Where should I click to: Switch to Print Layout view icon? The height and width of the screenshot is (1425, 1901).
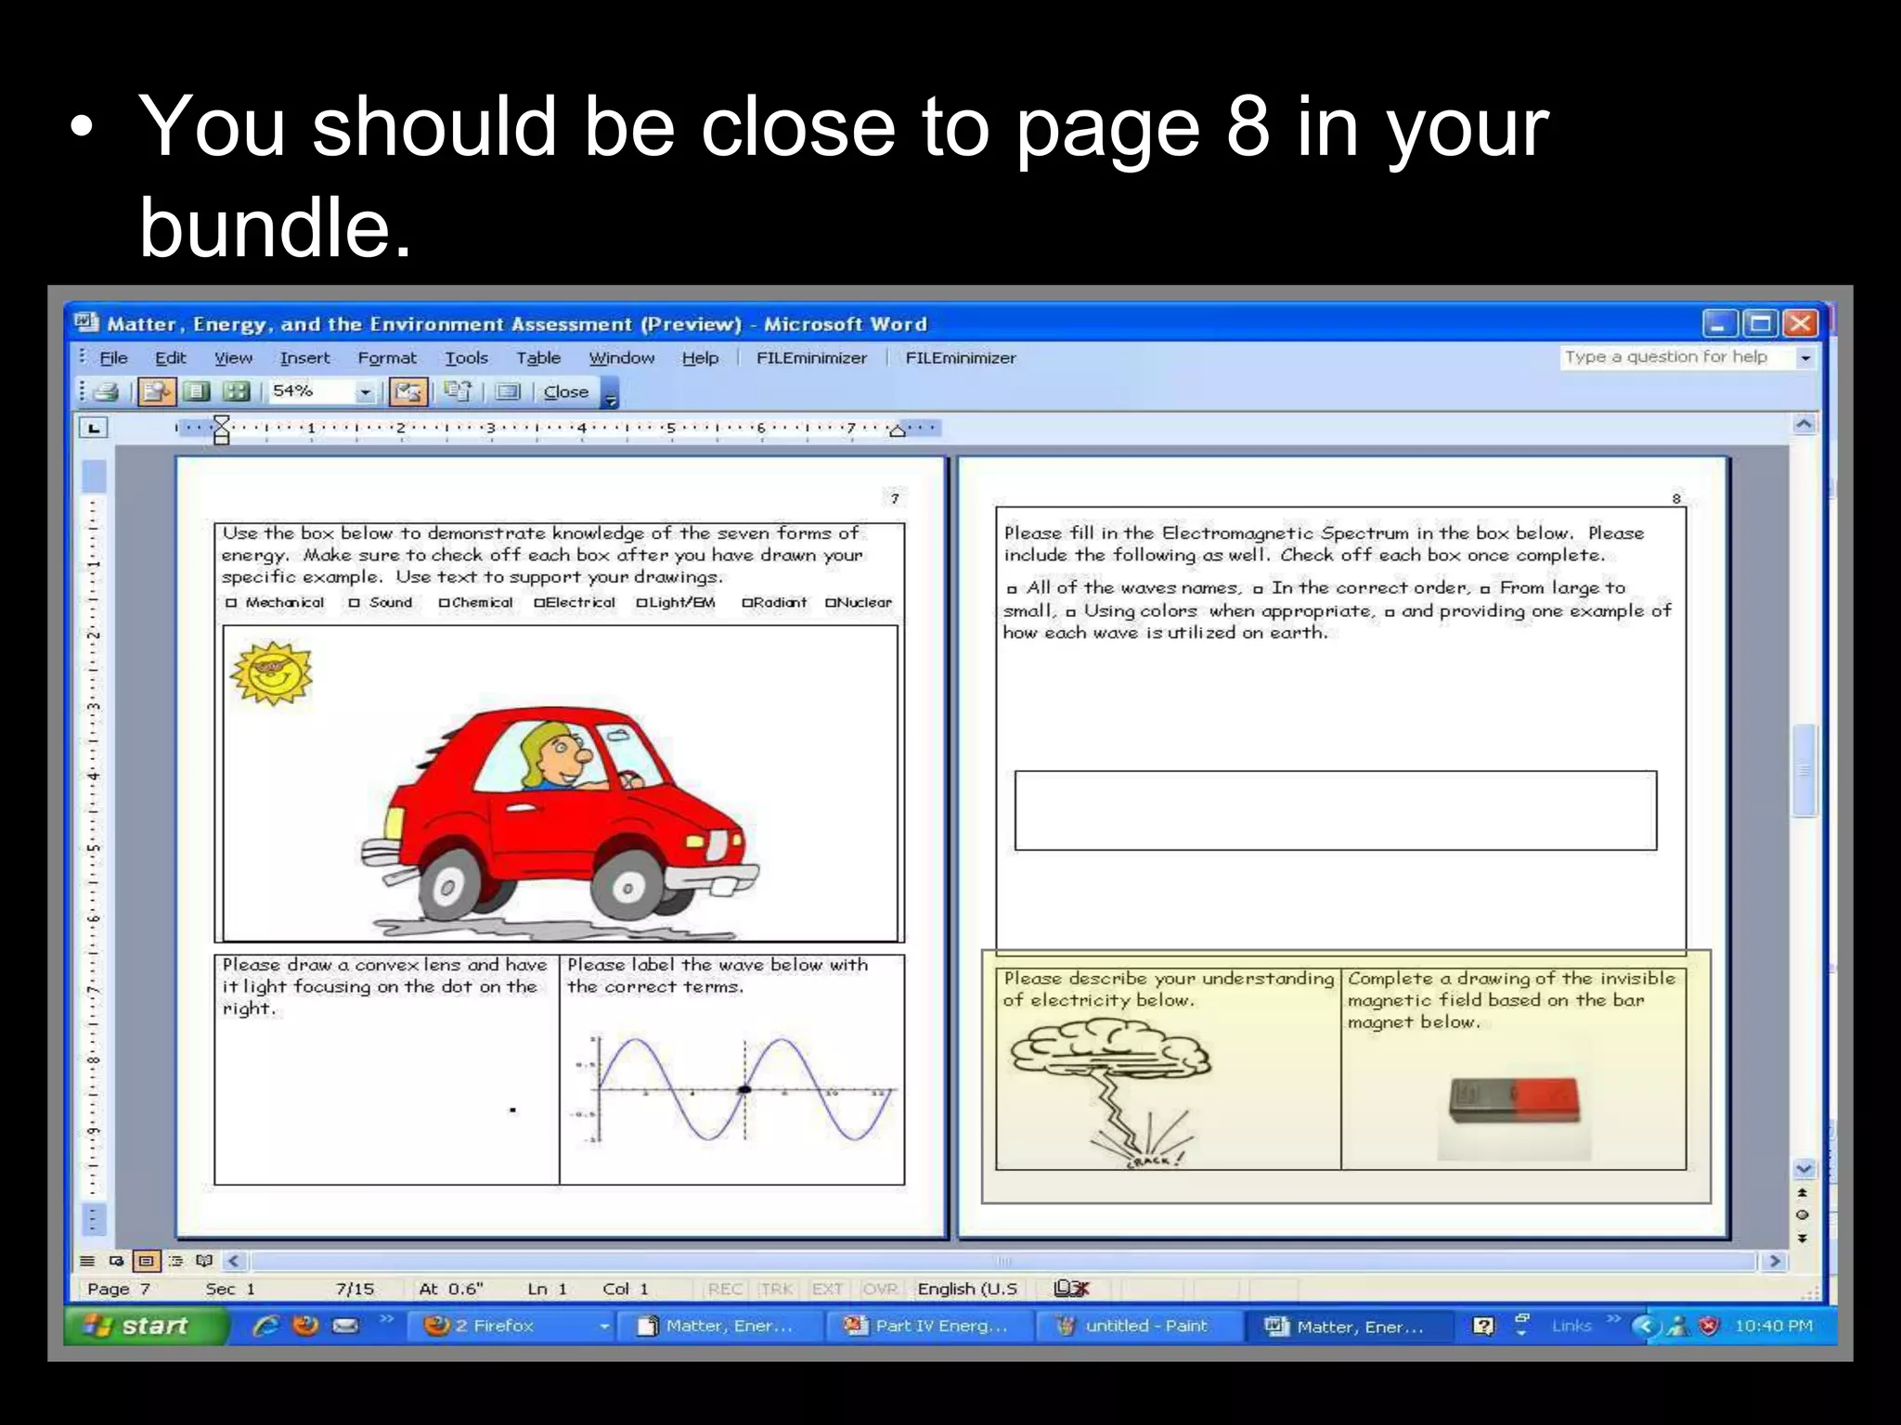[x=146, y=1261]
